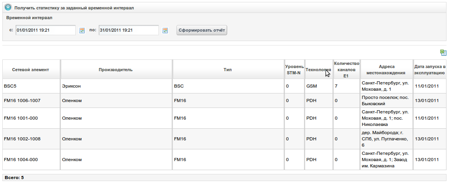
Task: Sort by Технология column header
Action: [318, 70]
